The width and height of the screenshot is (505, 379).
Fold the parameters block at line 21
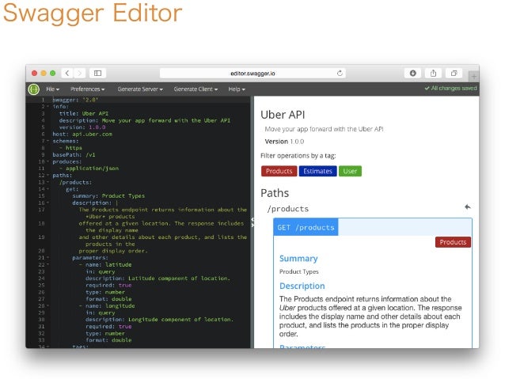coord(48,258)
